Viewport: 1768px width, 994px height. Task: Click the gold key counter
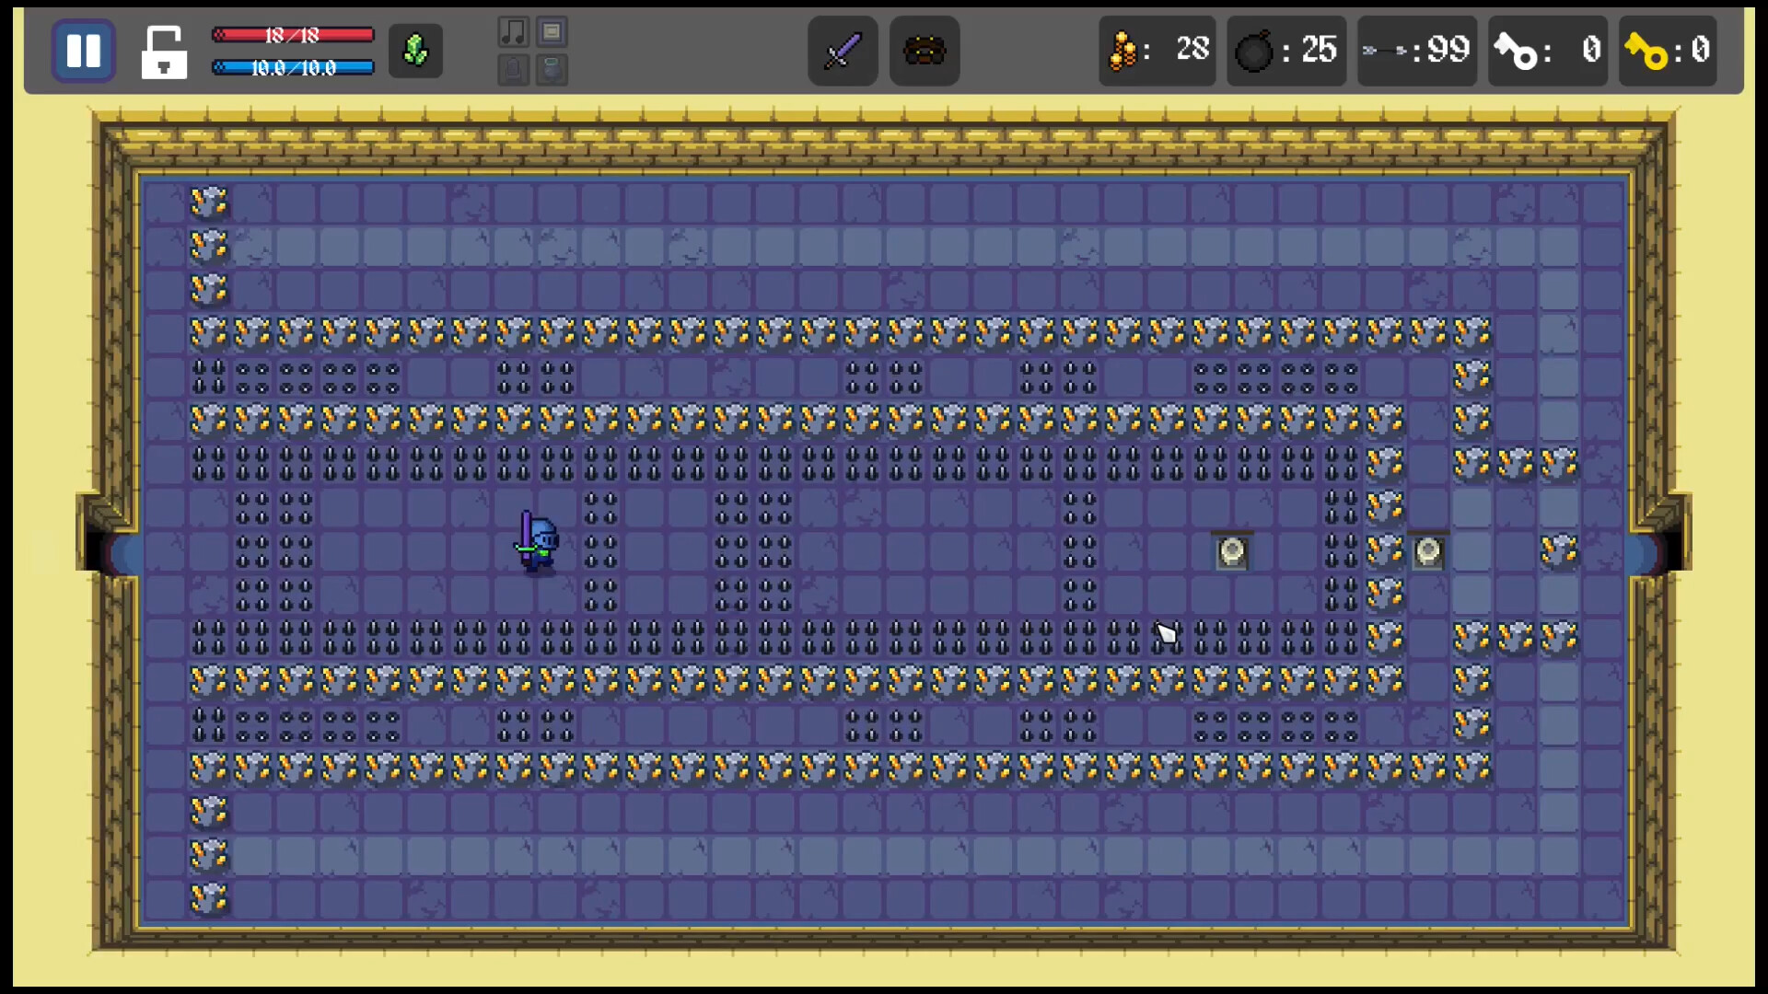pyautogui.click(x=1669, y=51)
